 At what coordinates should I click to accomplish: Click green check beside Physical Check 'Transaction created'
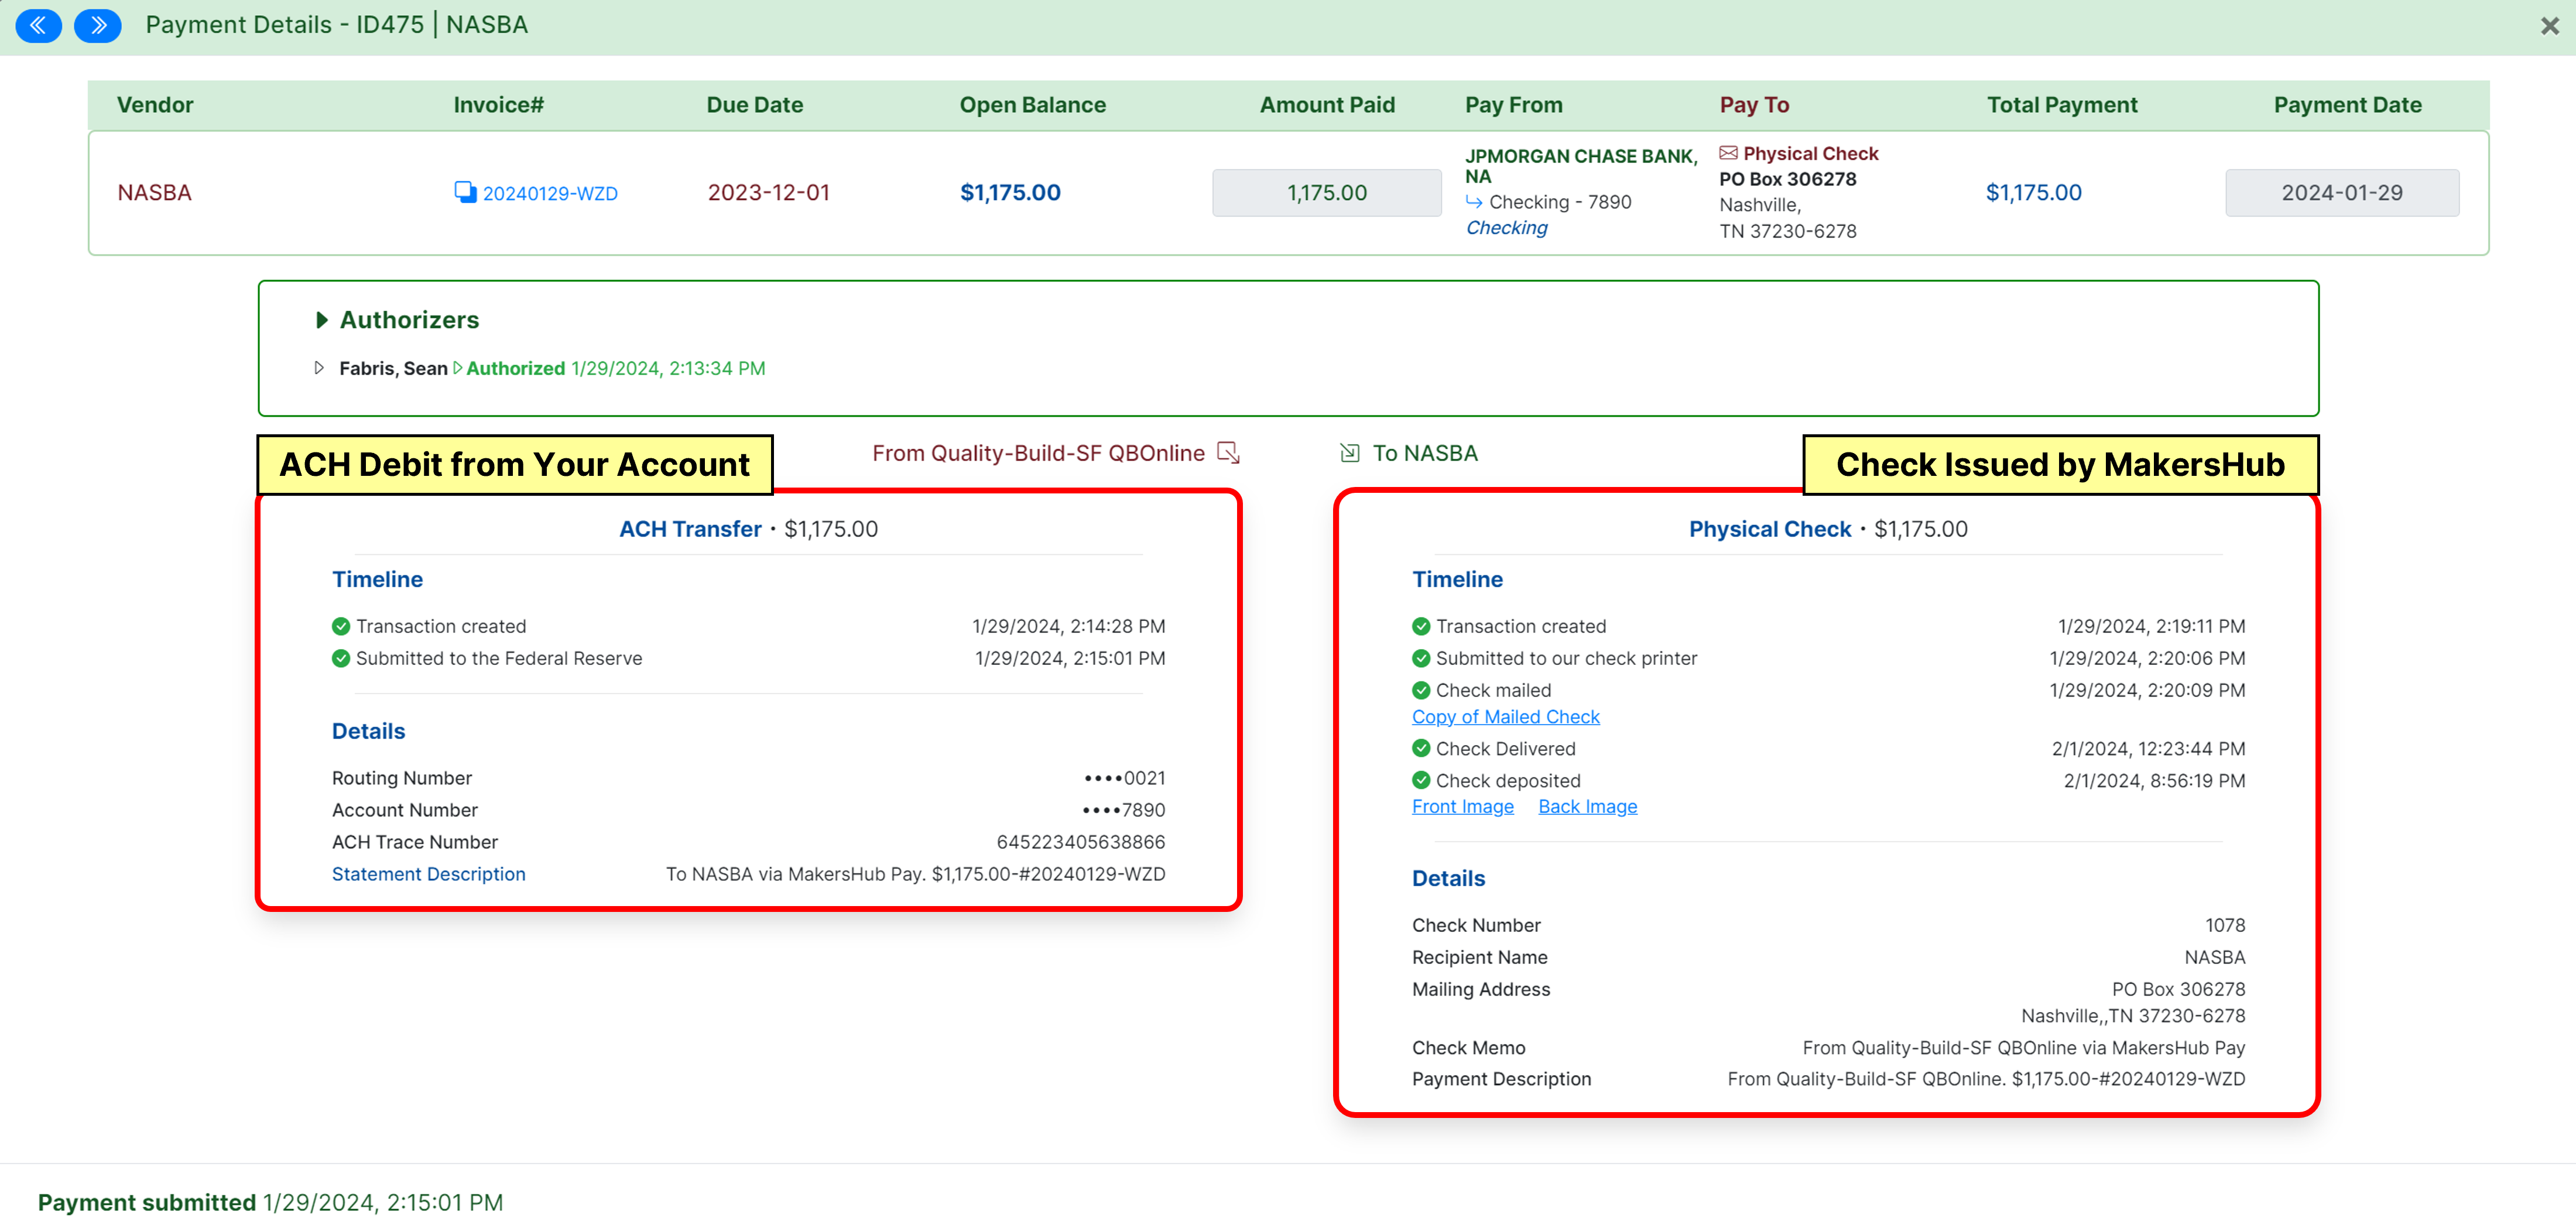click(x=1421, y=626)
